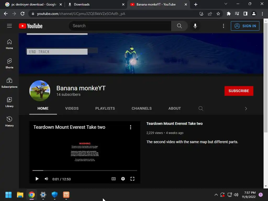Open media control icon in Chrome toolbar
The width and height of the screenshot is (268, 201).
click(237, 14)
